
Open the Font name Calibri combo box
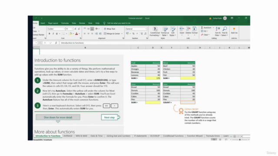click(56, 29)
